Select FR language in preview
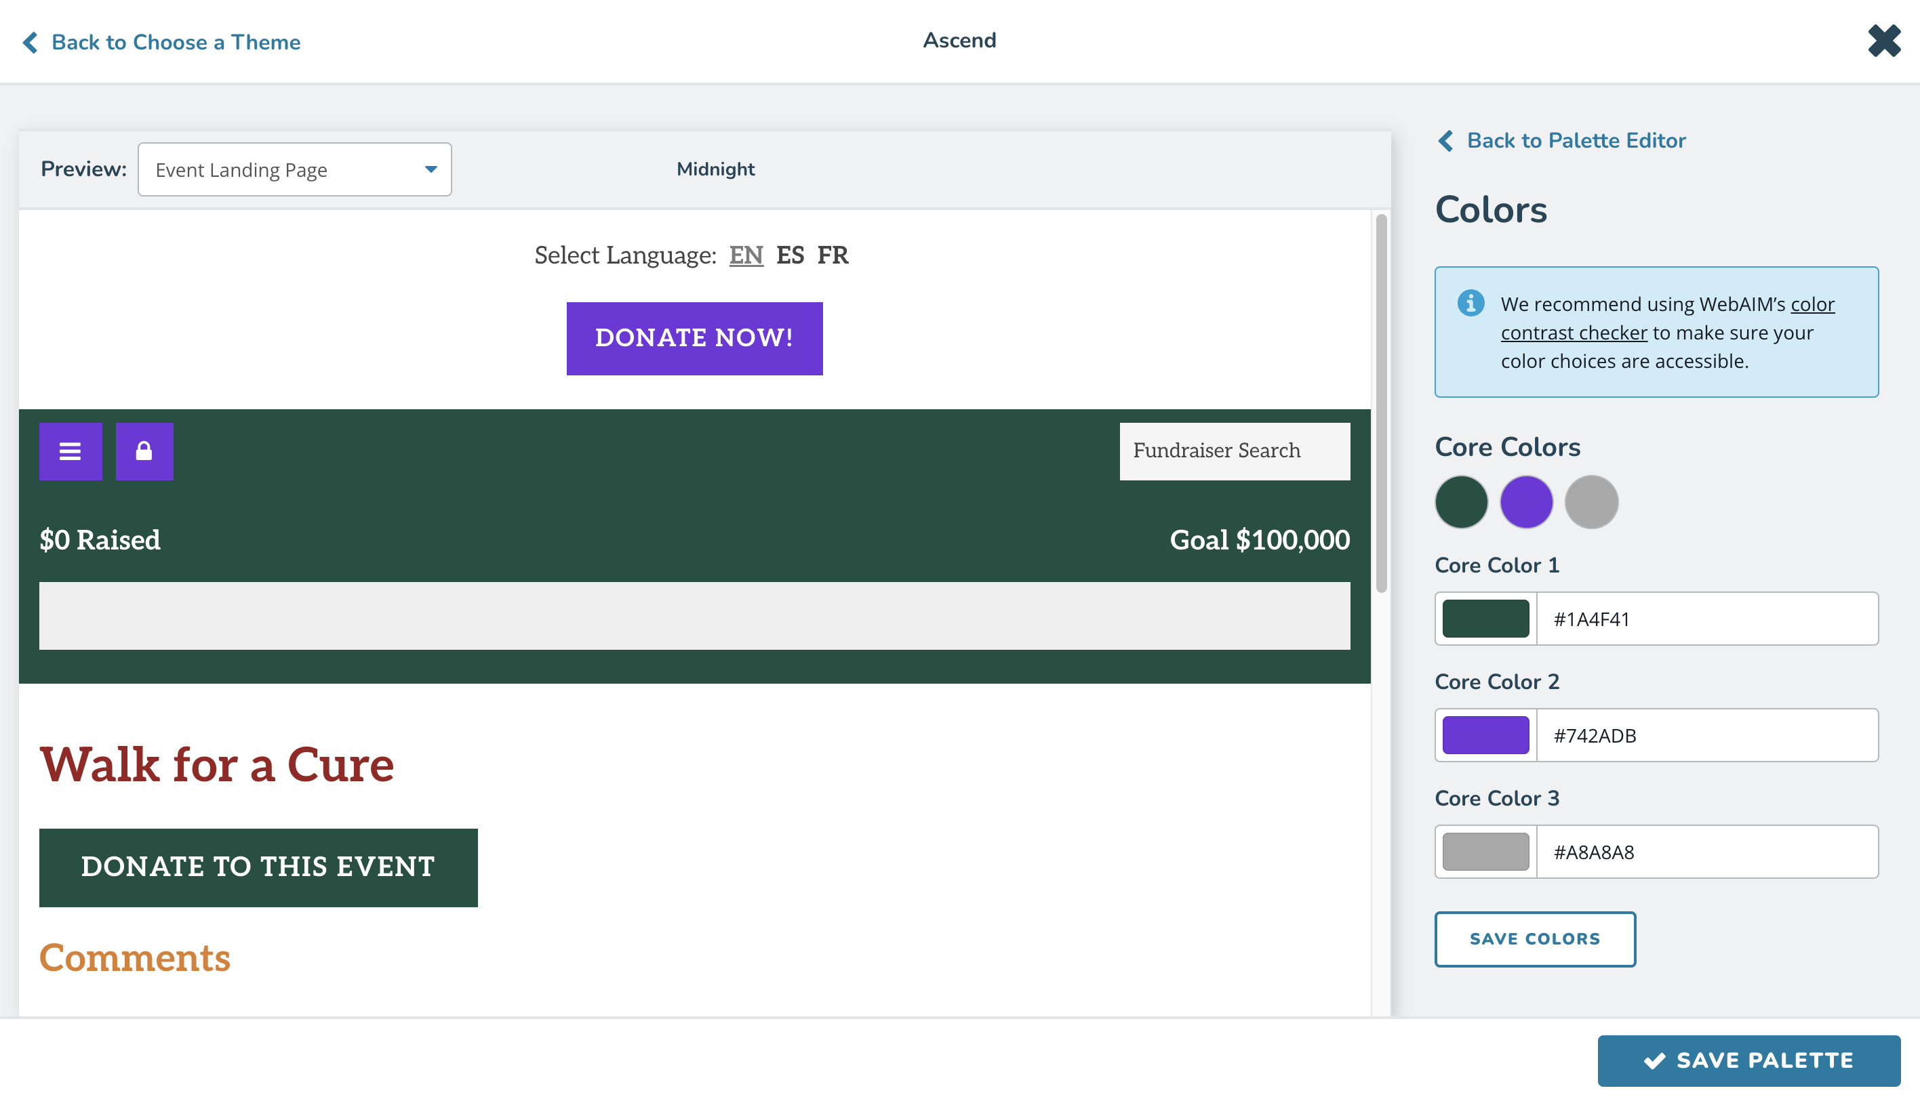The width and height of the screenshot is (1920, 1099). click(833, 255)
